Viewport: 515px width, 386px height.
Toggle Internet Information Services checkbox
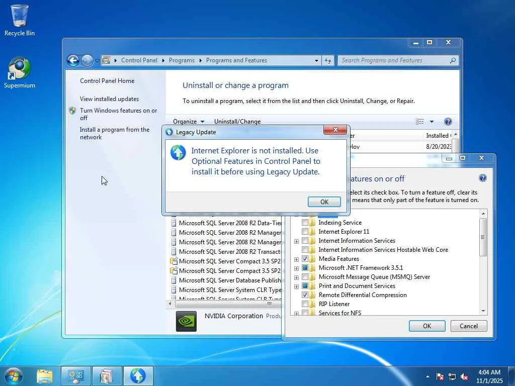coord(305,241)
